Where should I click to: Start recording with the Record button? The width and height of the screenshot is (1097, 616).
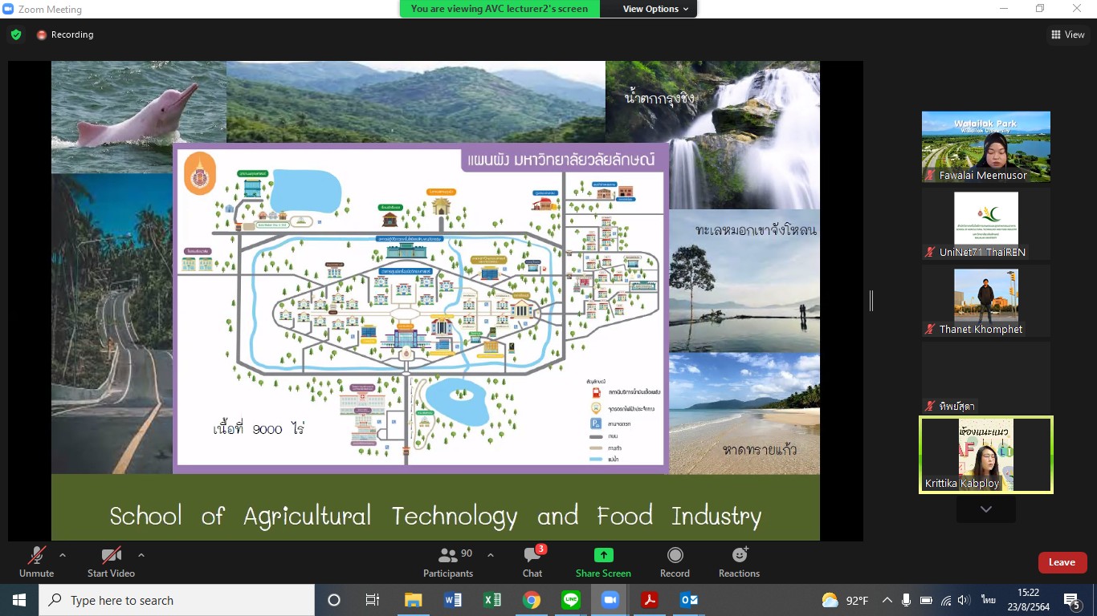[675, 561]
